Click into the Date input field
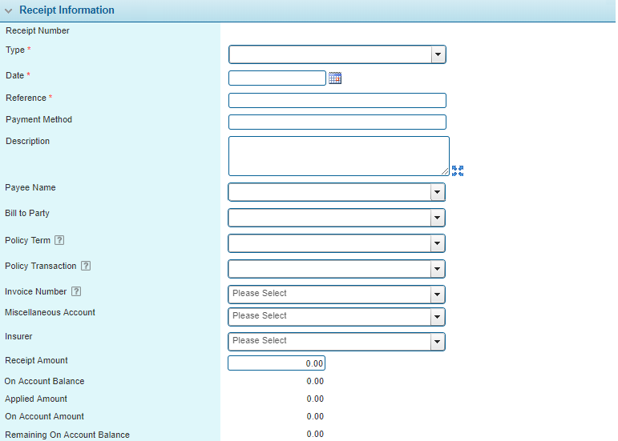Image resolution: width=618 pixels, height=441 pixels. click(277, 78)
